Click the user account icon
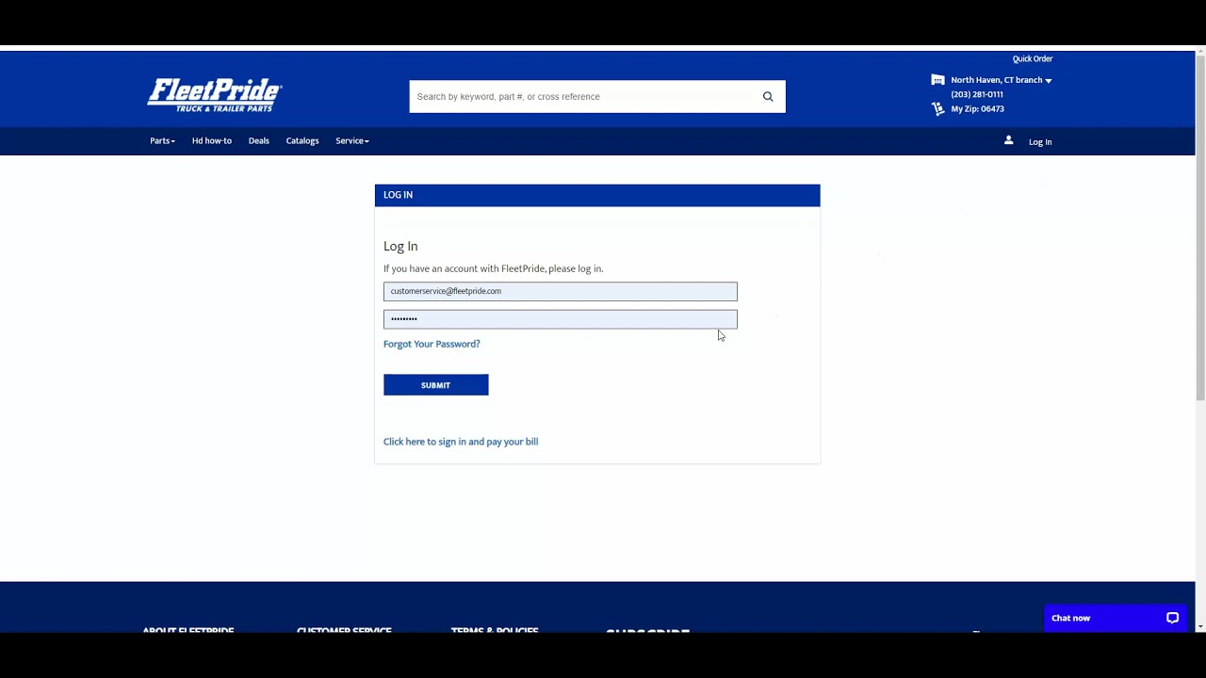This screenshot has width=1206, height=678. [x=1008, y=140]
